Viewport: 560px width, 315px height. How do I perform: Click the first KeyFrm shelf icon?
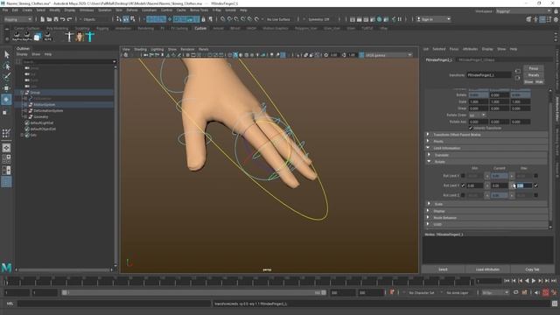(17, 36)
